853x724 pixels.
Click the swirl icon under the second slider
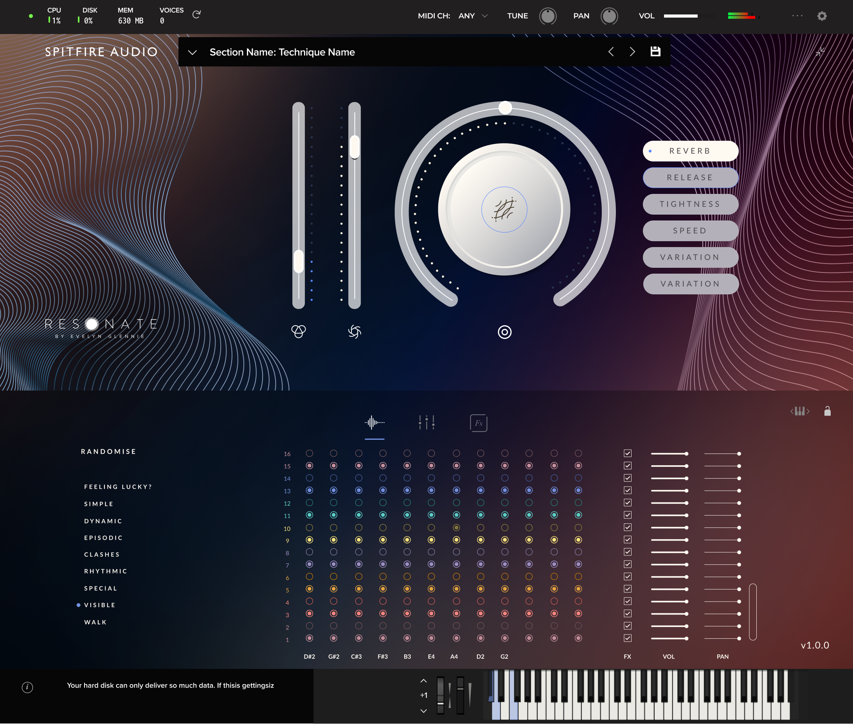pos(355,332)
